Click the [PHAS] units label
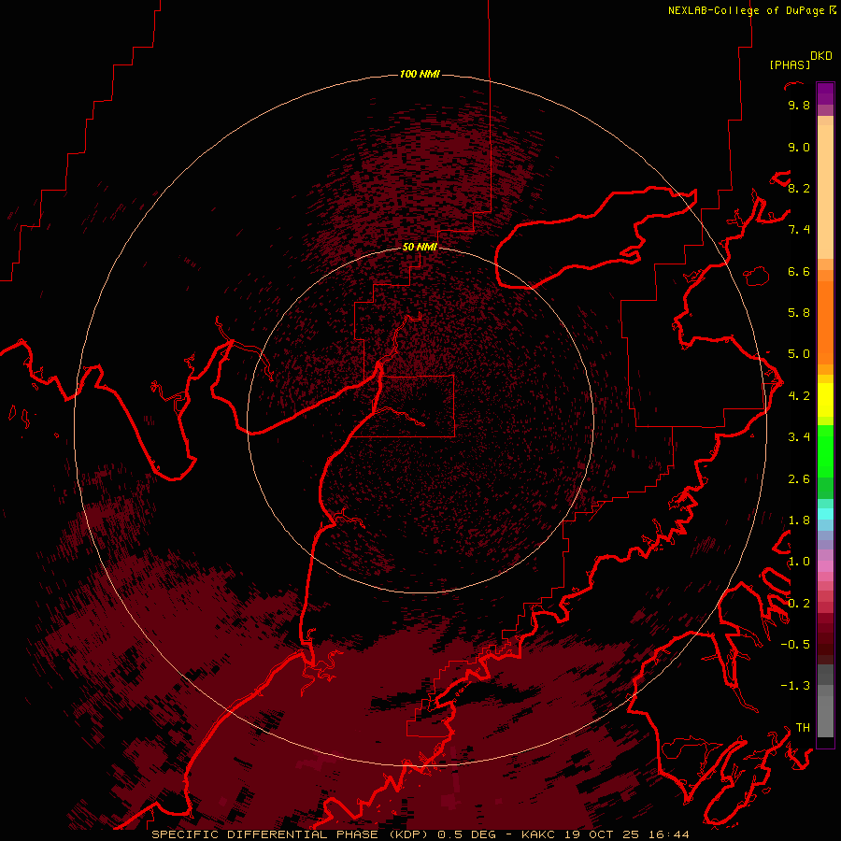The width and height of the screenshot is (841, 841). (790, 65)
